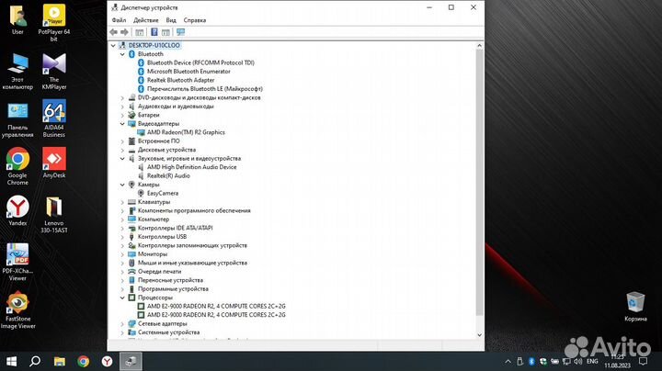
Task: Select the Yandex desktop icon
Action: tap(17, 210)
